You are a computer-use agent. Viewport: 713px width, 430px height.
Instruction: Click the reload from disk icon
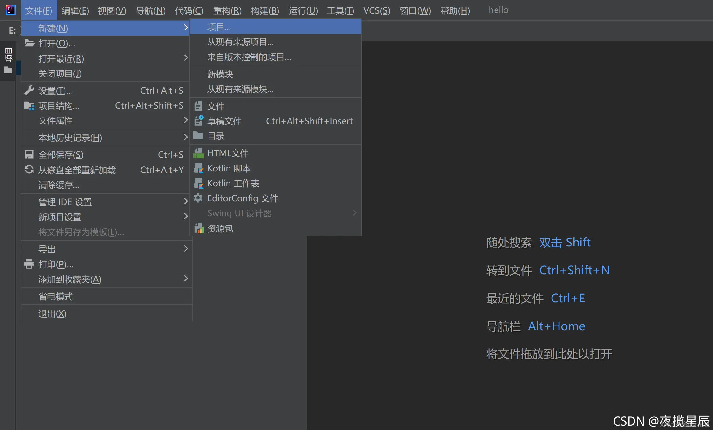29,170
